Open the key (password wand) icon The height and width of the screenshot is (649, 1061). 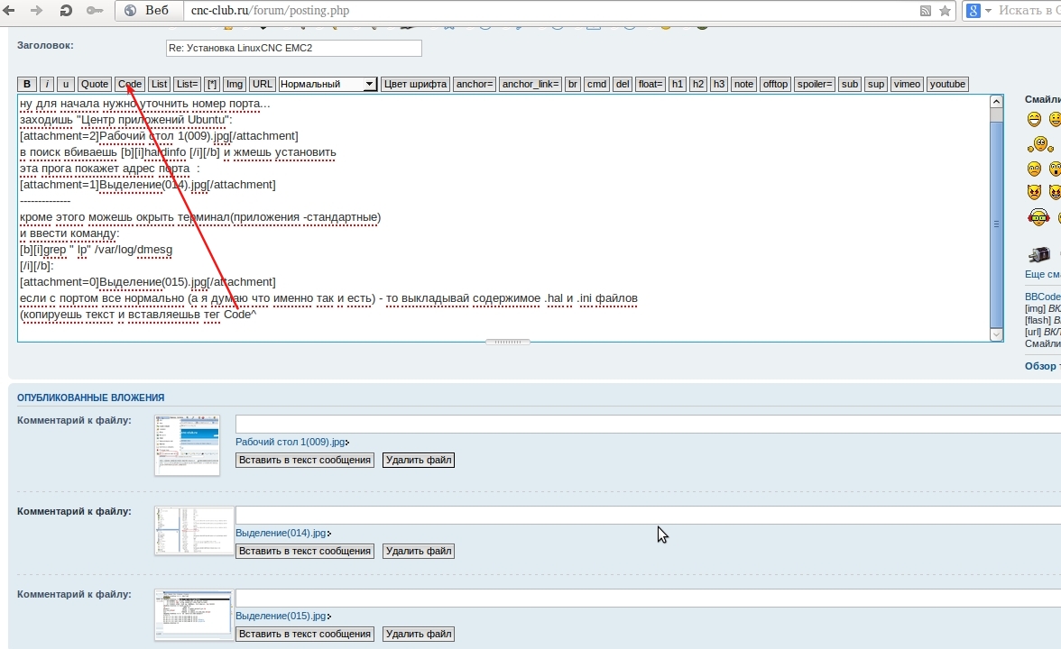point(95,10)
